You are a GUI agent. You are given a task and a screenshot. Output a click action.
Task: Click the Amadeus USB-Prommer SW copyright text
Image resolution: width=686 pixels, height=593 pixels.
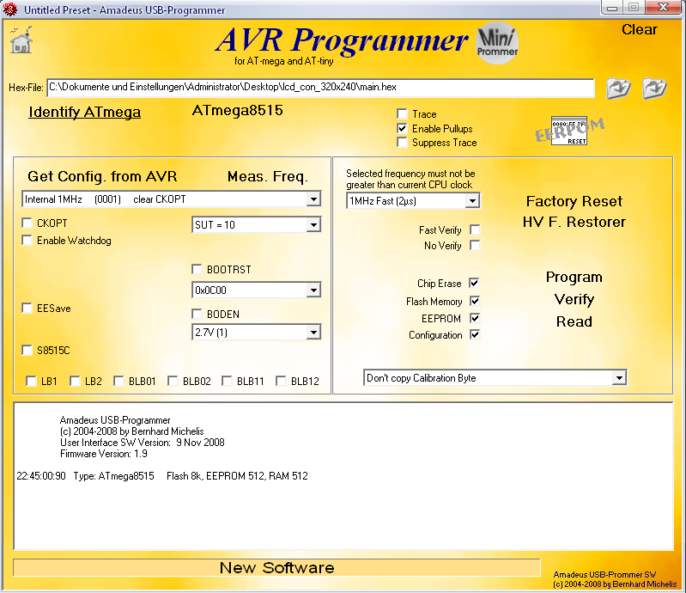(615, 579)
